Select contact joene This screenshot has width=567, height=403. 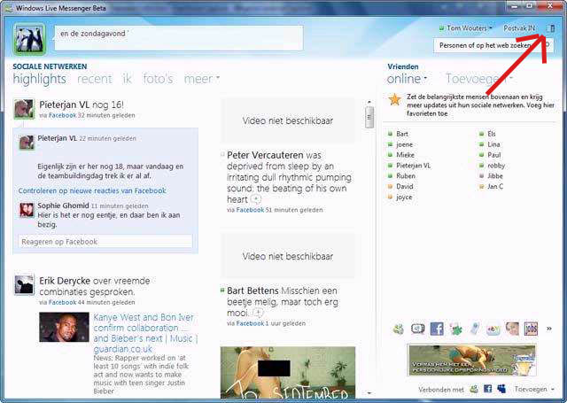400,144
